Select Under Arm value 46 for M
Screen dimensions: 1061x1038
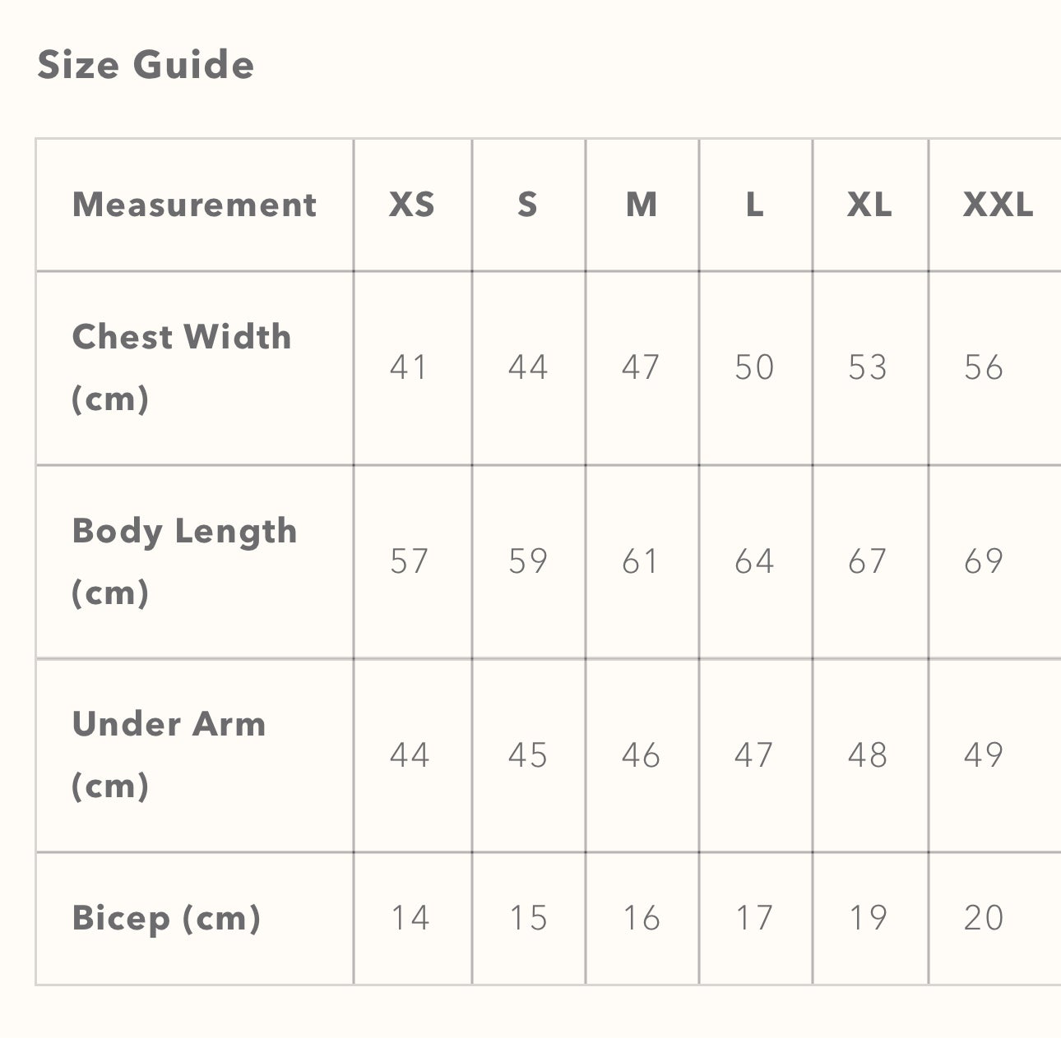point(641,755)
